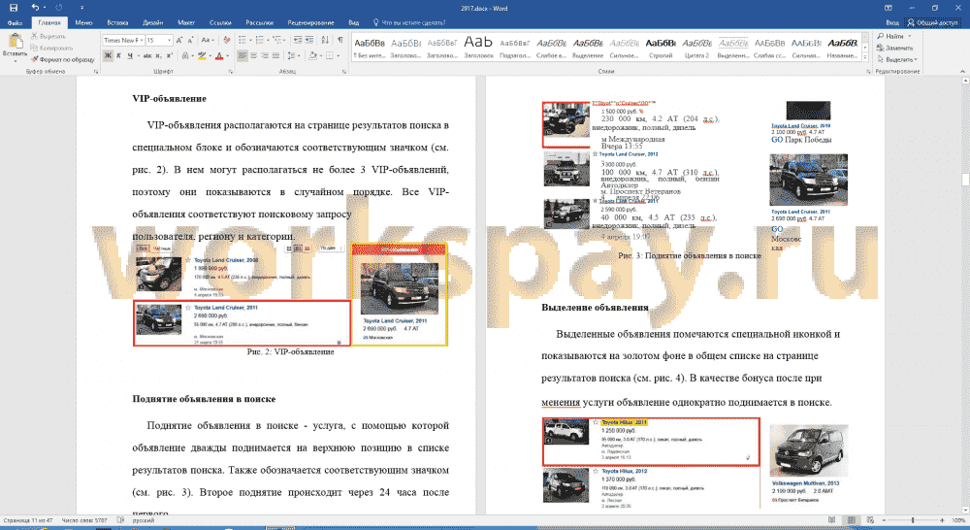Toggle the show paragraph marks (¶) button
This screenshot has height=530, width=970.
(340, 40)
